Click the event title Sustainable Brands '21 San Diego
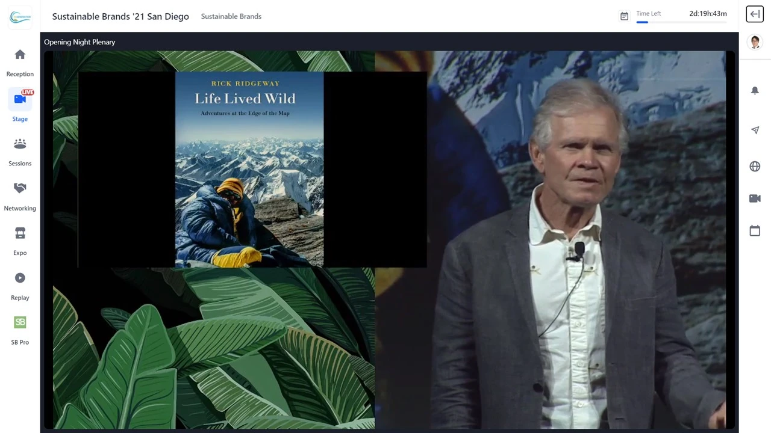Image resolution: width=771 pixels, height=433 pixels. [x=120, y=16]
